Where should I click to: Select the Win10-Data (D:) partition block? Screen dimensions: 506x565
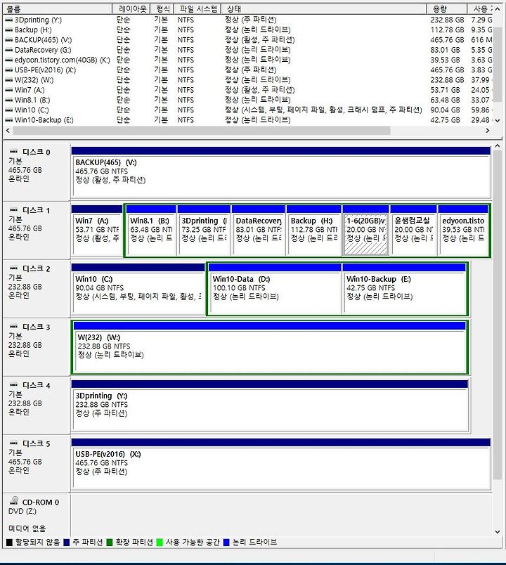tap(275, 289)
